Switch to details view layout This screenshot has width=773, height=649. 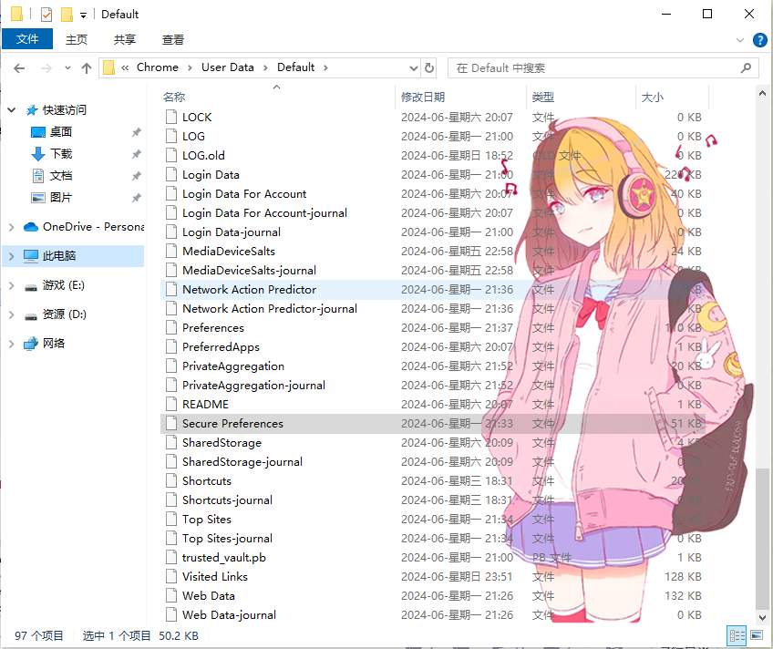coord(737,635)
